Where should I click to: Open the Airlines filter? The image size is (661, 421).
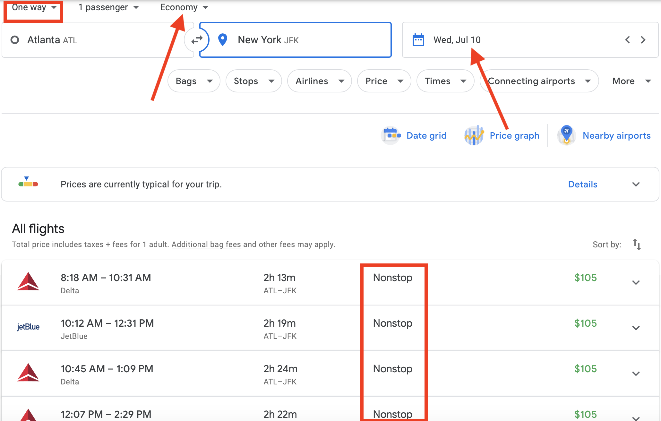tap(319, 81)
